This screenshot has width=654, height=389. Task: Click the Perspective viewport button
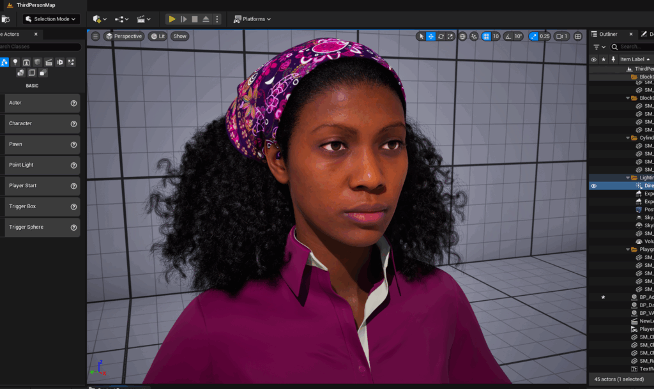pyautogui.click(x=123, y=36)
